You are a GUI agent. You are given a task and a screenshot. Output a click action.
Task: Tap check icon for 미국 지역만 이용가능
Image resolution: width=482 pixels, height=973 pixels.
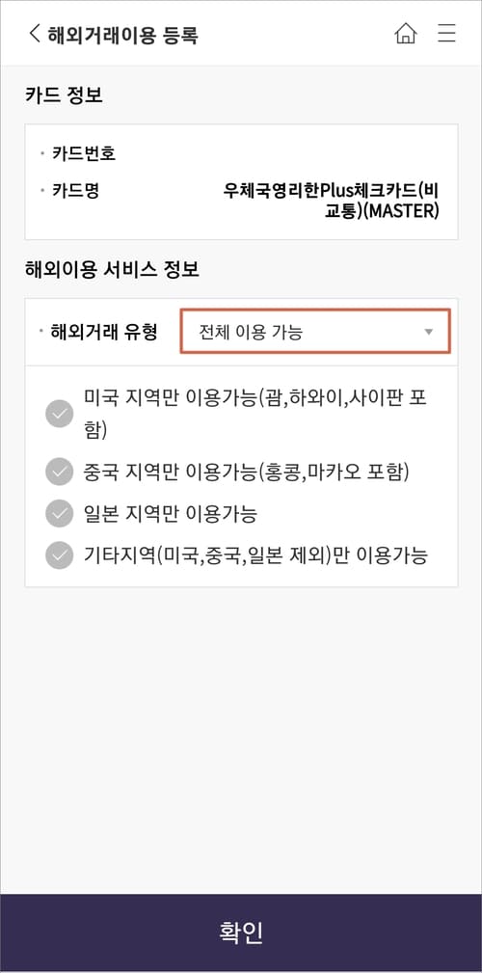point(60,414)
